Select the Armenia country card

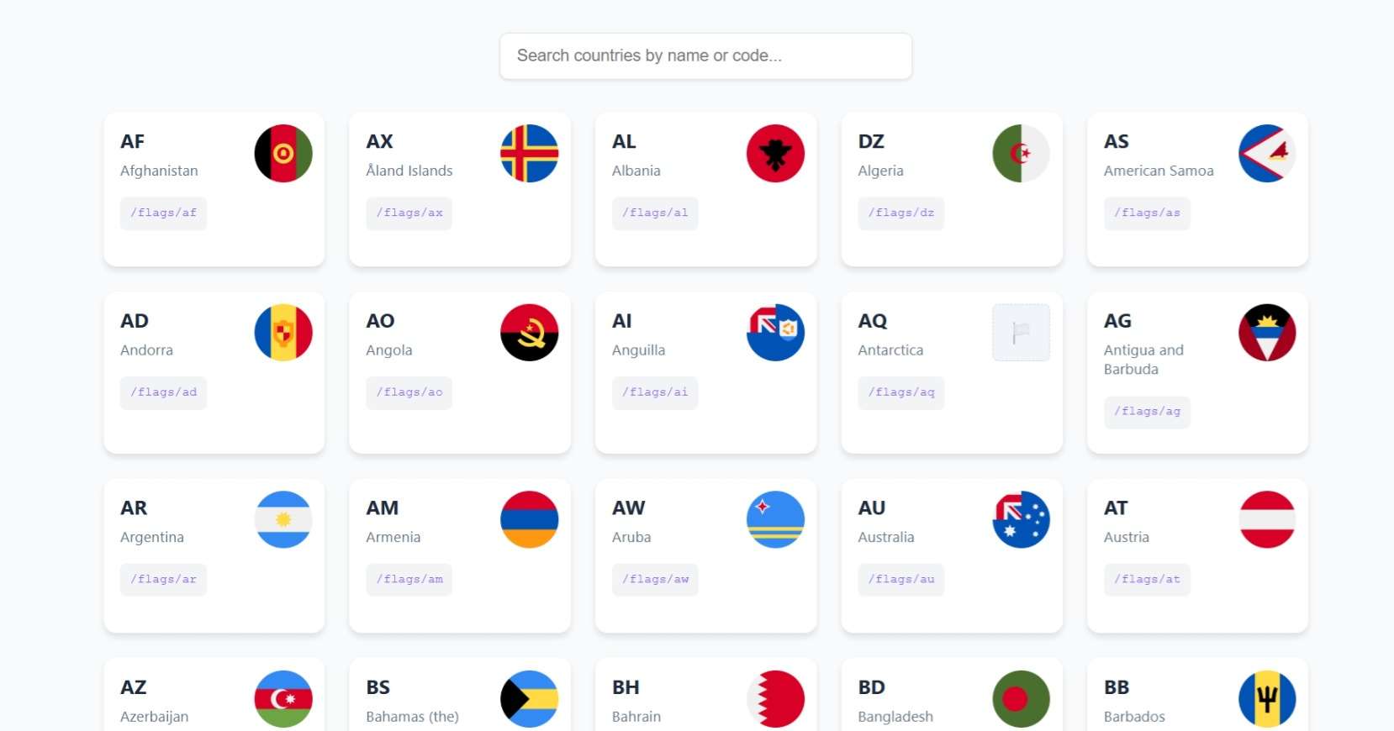click(x=459, y=556)
